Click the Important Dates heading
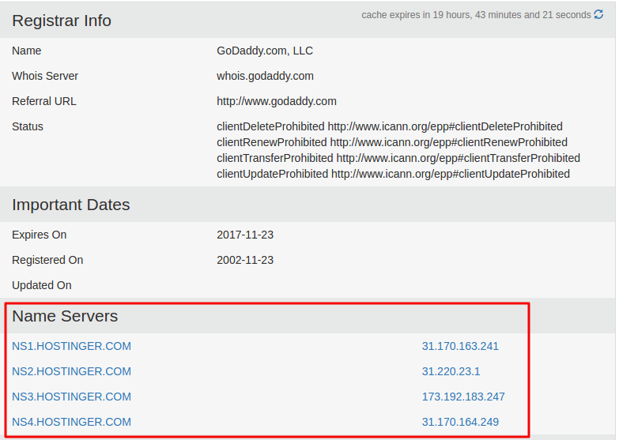Viewport: 619px width, 440px height. [71, 205]
